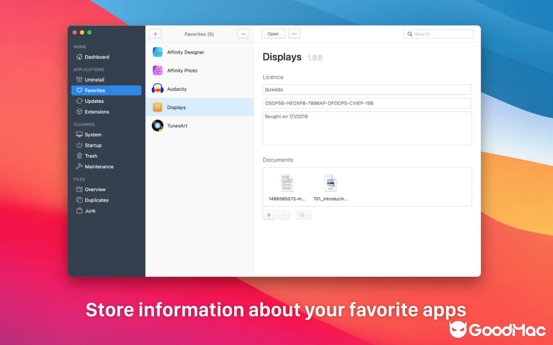Click the Open button
This screenshot has width=553, height=345.
[273, 34]
